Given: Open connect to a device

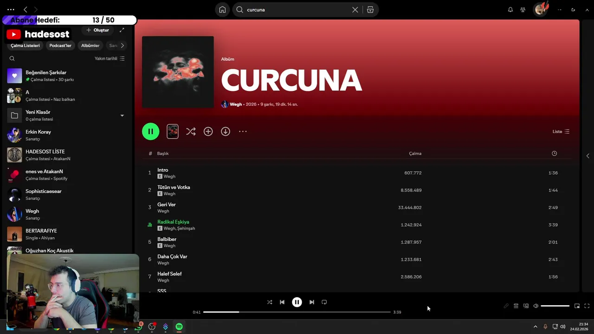Looking at the screenshot, I should point(526,306).
